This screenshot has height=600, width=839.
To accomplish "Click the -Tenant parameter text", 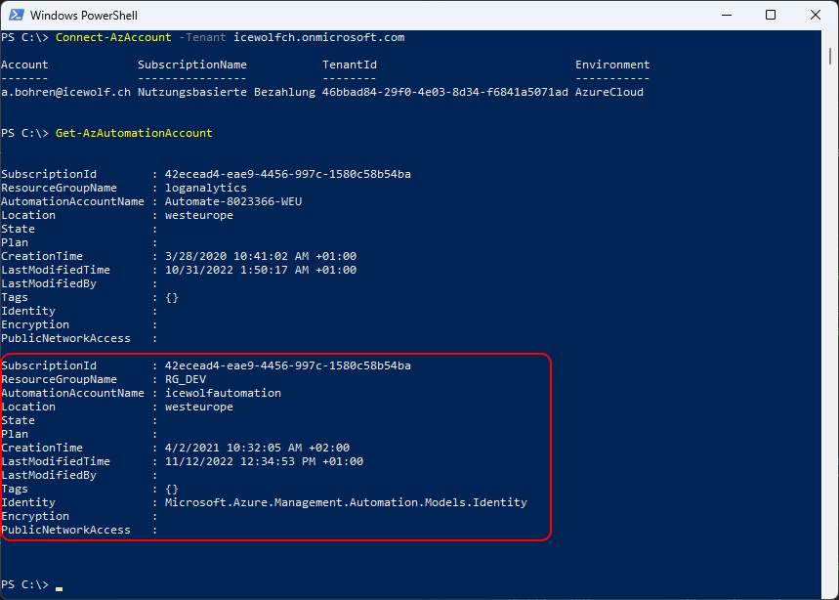I will point(202,37).
